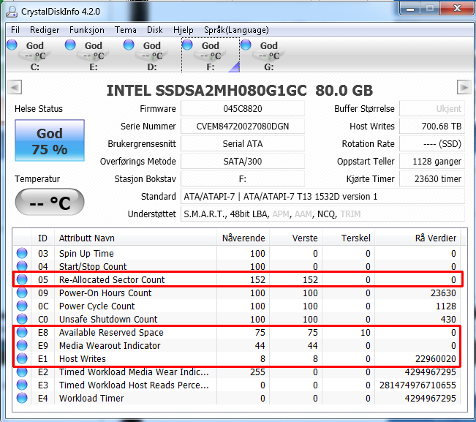476x422 pixels.
Task: Click status orb for Available Reserved Space
Action: (22, 332)
